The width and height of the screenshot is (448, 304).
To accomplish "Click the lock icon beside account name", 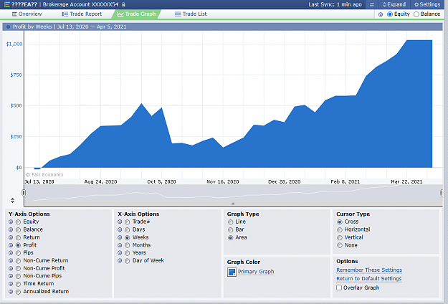I will point(123,4).
